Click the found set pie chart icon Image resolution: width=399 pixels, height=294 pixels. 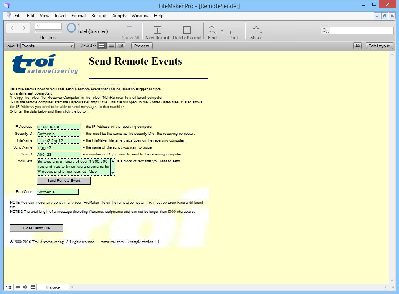point(71,28)
